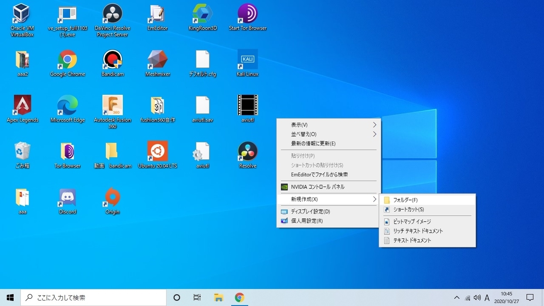544x306 pixels.
Task: Choose EmEditorでファイルから検索 menu entry
Action: [329, 175]
